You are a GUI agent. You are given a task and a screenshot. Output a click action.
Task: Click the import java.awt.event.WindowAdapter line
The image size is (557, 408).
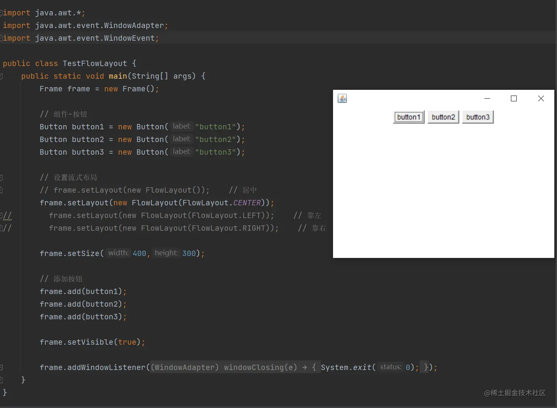(x=85, y=25)
